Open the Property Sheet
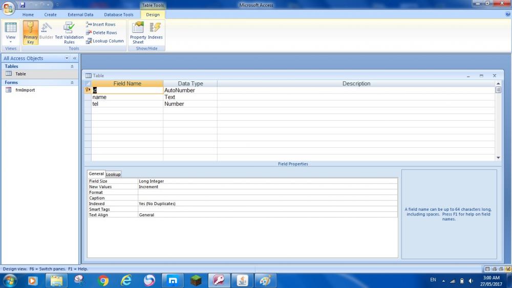 (138, 33)
